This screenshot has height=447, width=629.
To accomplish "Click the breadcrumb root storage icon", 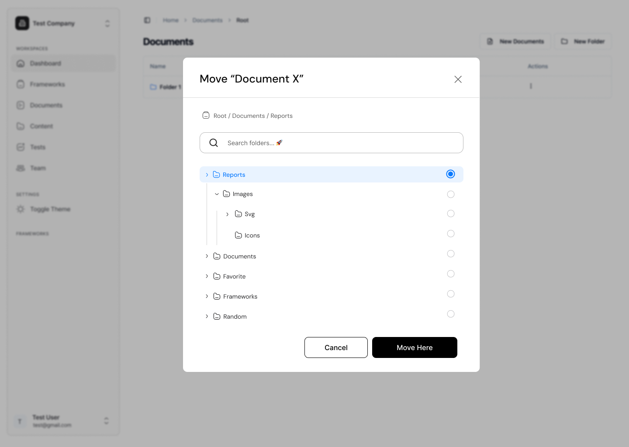I will [206, 116].
